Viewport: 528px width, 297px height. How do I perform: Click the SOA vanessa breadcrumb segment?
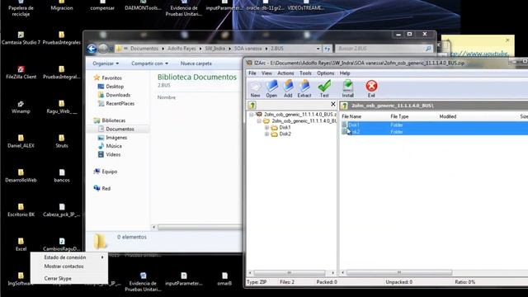click(247, 49)
